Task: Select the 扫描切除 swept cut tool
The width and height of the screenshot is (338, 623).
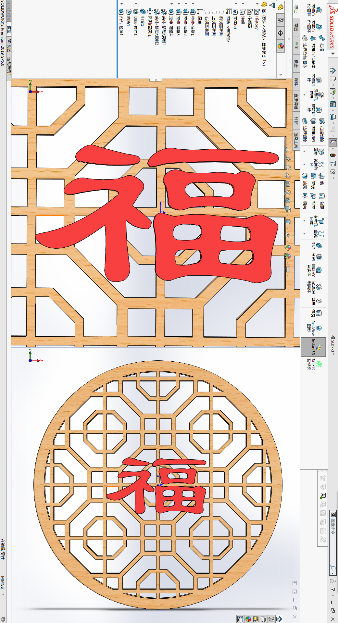Action: coord(321,130)
